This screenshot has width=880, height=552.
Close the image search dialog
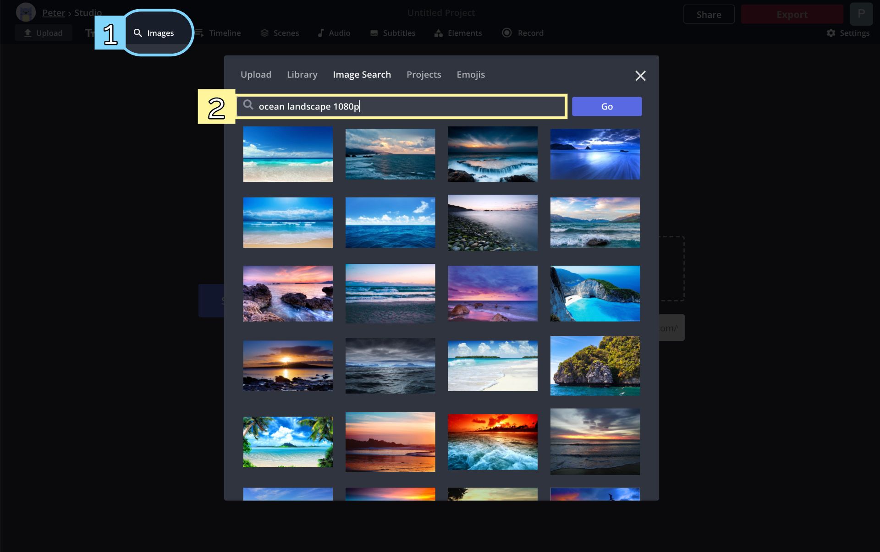click(x=640, y=76)
